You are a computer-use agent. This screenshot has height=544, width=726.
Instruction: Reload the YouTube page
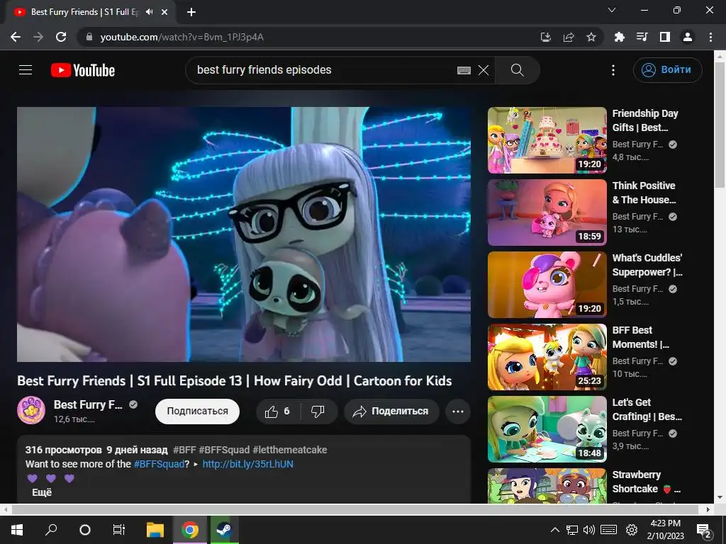click(61, 37)
